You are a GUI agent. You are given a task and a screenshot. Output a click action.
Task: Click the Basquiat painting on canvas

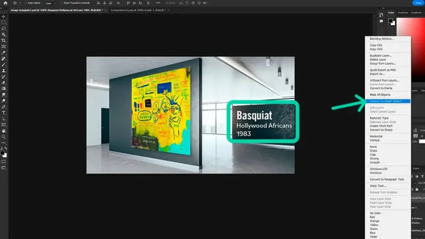pos(161,112)
